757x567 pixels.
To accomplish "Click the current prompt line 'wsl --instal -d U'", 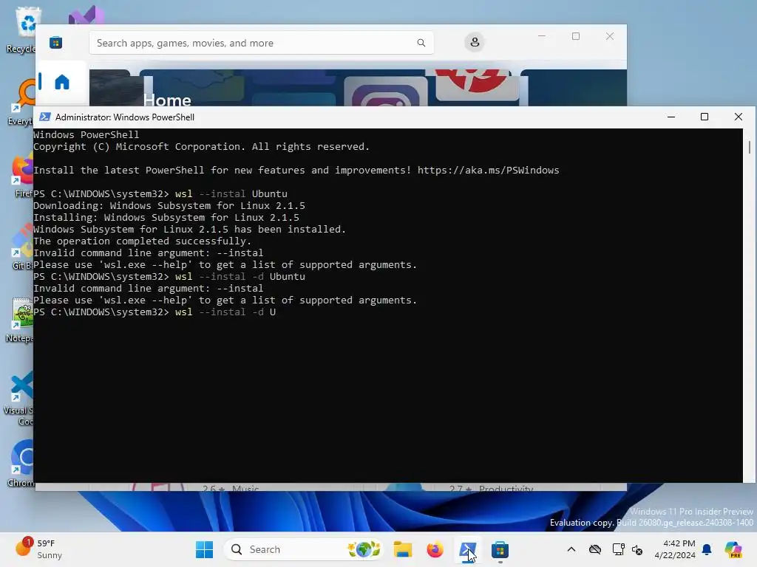I will 155,312.
